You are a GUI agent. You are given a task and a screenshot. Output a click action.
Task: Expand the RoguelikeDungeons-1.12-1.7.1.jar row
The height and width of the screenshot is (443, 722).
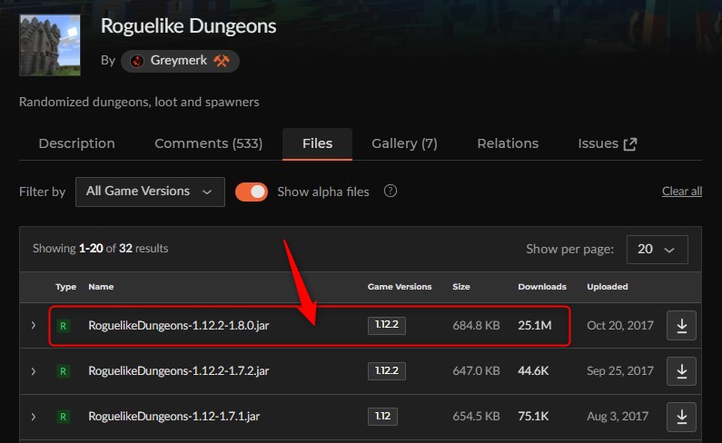coord(34,417)
